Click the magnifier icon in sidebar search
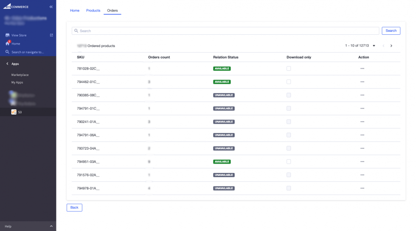This screenshot has height=231, width=416. [7, 52]
